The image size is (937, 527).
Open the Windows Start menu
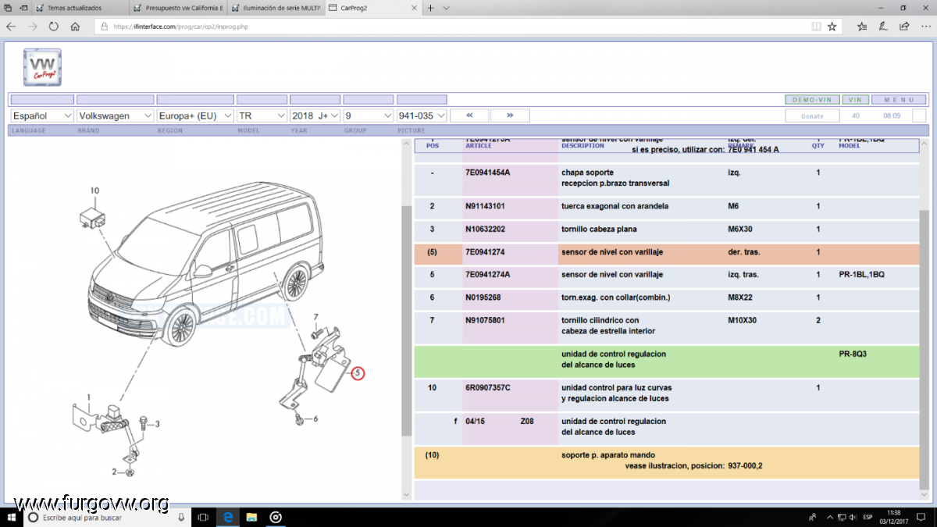[12, 517]
